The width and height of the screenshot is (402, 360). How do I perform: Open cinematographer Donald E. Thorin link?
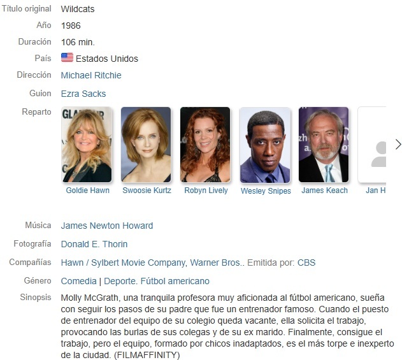[x=94, y=244]
